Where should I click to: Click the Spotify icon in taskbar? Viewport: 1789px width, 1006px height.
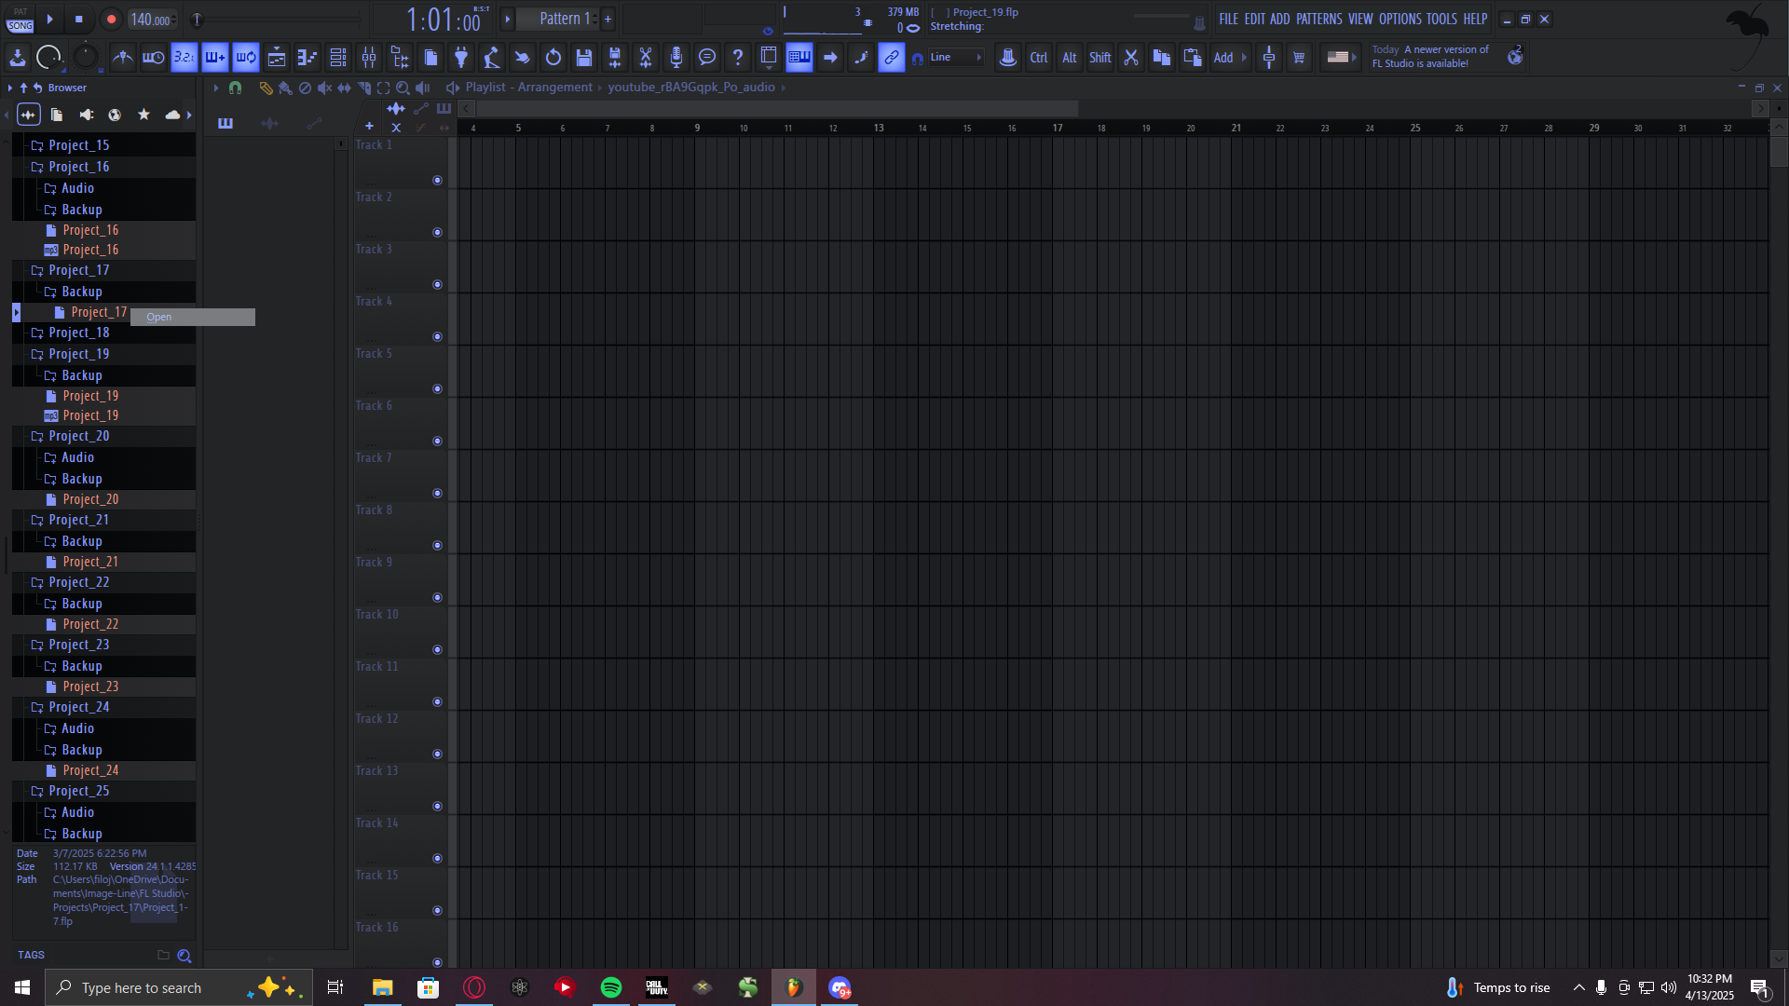pos(611,987)
